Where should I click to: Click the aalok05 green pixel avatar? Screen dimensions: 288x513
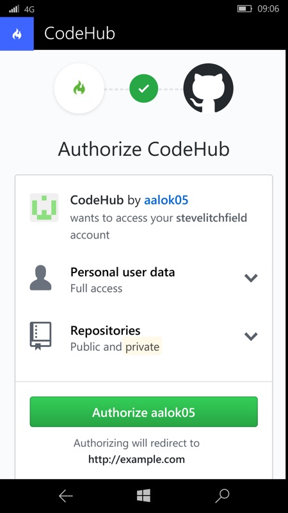[x=44, y=208]
